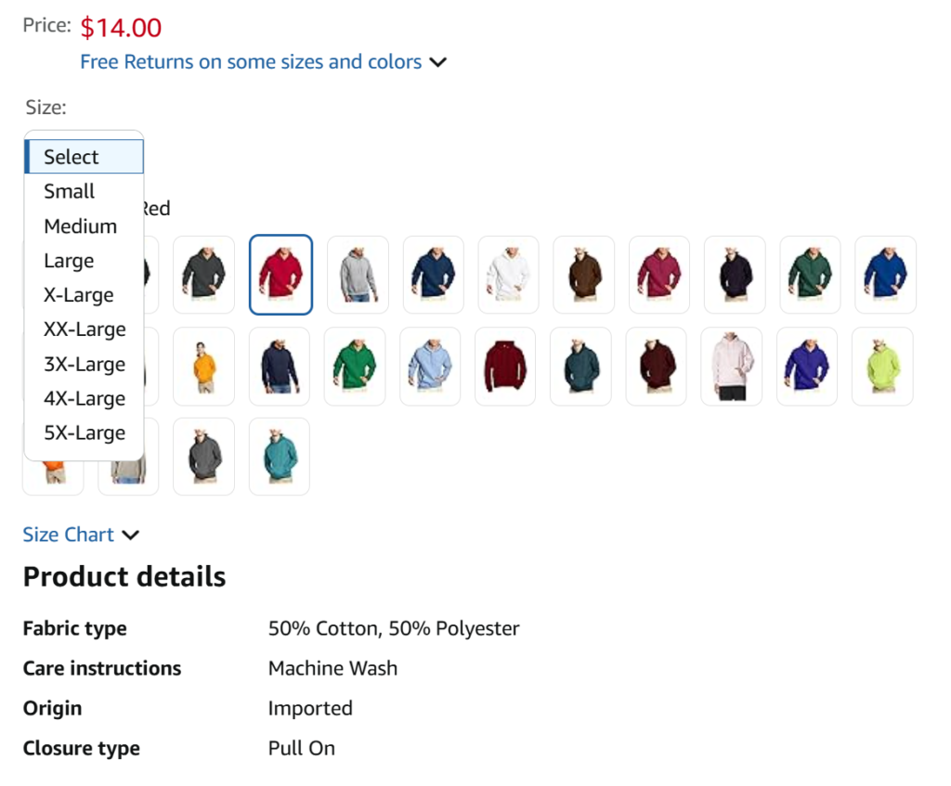Select the white hoodie color swatch
Screen dimensions: 951x786
click(x=508, y=275)
